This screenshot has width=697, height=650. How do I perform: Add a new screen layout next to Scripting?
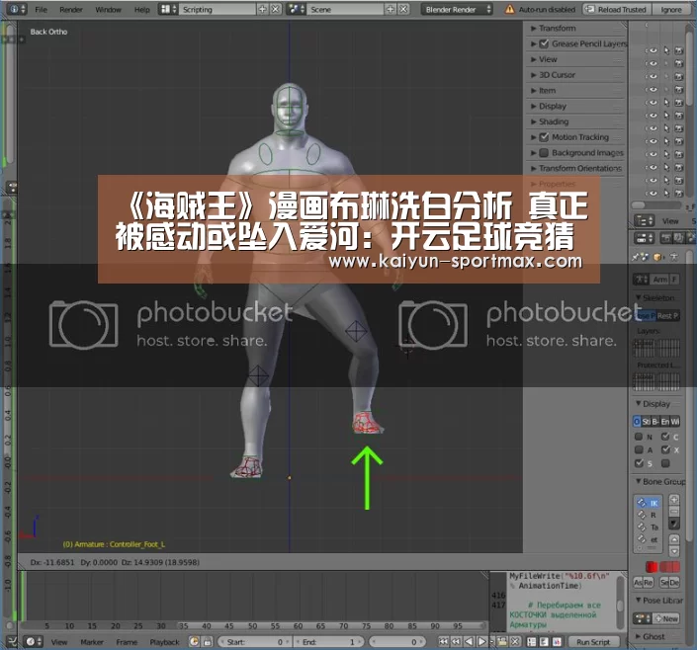(263, 9)
